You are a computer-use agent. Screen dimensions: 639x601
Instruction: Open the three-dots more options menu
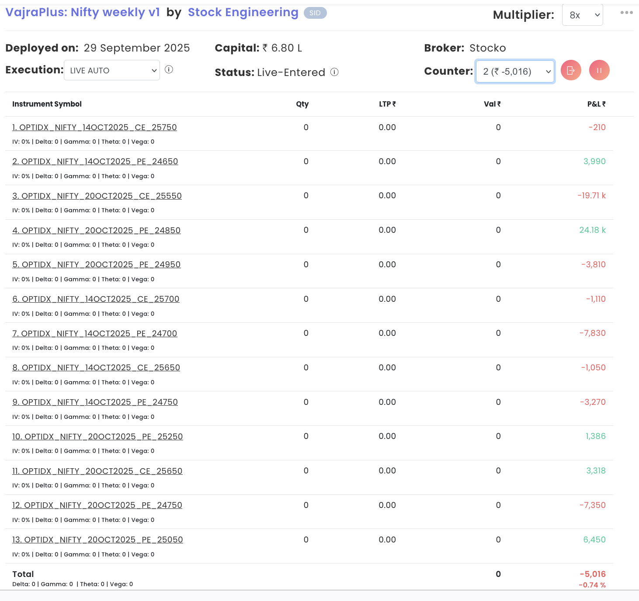click(626, 13)
